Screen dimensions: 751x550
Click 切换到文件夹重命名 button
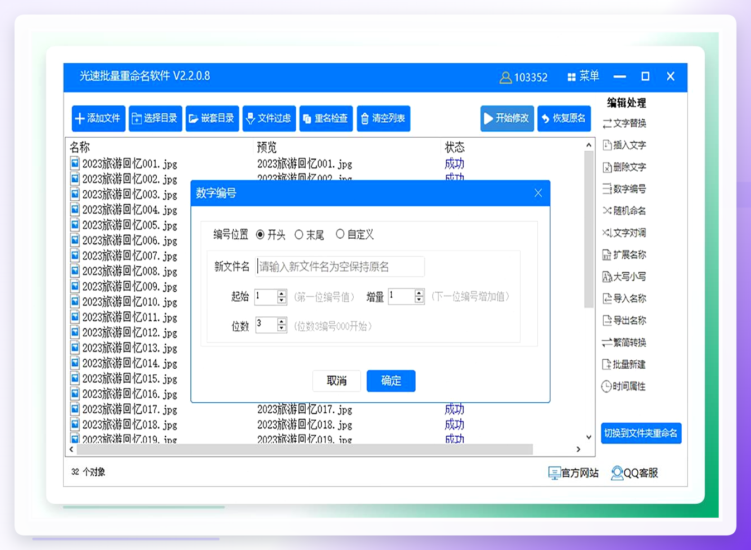(641, 433)
